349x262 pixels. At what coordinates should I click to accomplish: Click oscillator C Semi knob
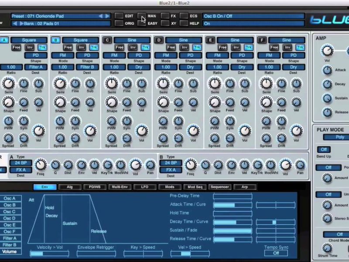111,83
